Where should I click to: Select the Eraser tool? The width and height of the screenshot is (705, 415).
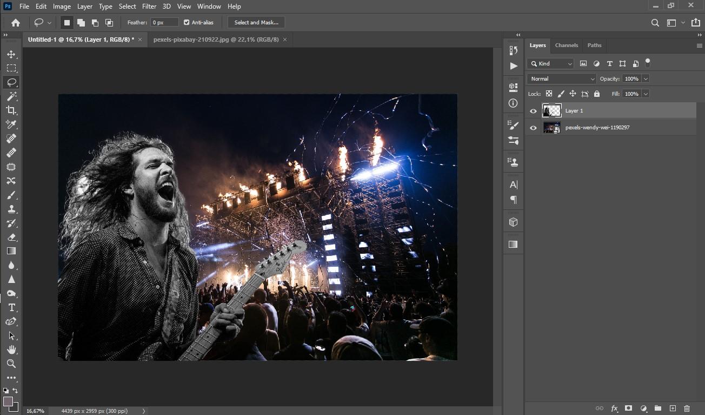click(x=11, y=237)
